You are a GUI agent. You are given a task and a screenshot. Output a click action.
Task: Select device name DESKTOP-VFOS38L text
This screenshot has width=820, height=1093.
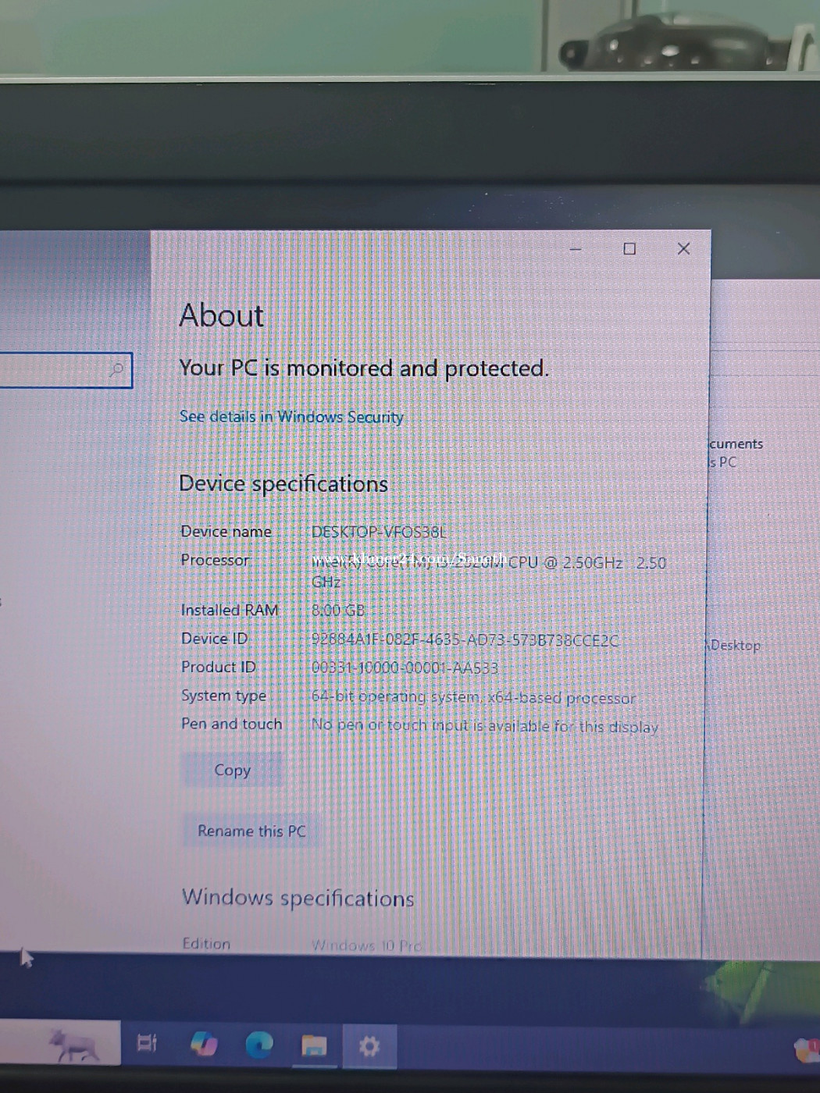[x=380, y=532]
